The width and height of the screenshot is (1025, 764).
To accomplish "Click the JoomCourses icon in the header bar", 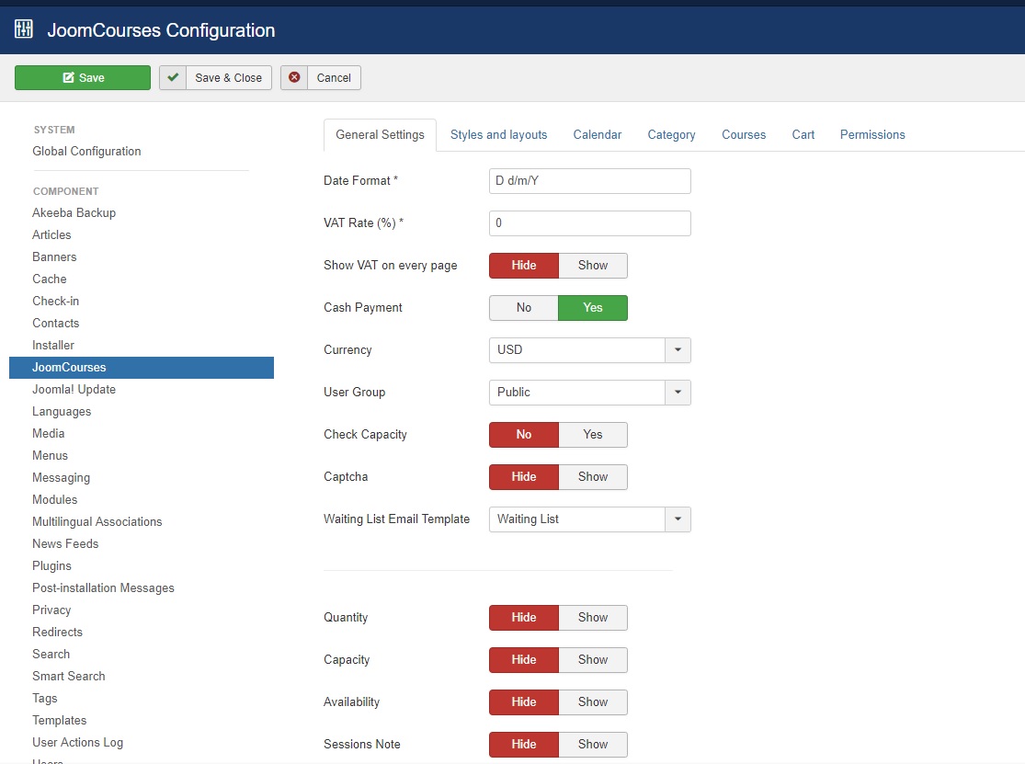I will (x=23, y=28).
